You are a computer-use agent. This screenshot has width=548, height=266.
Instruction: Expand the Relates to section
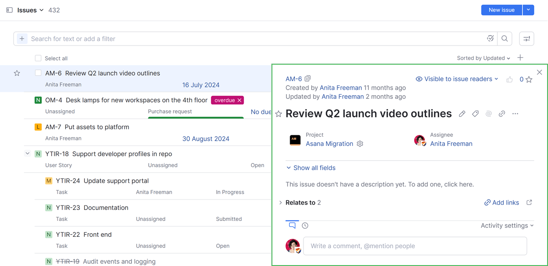pyautogui.click(x=281, y=202)
